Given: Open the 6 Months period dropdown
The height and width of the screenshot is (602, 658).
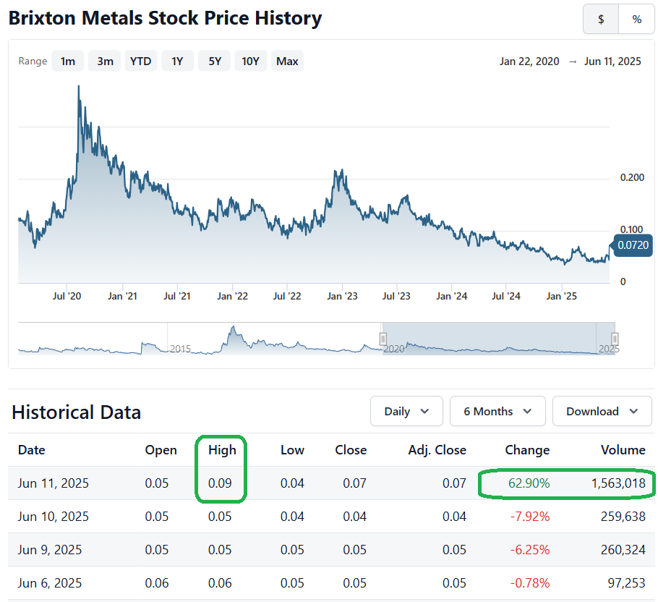Looking at the screenshot, I should pos(497,412).
